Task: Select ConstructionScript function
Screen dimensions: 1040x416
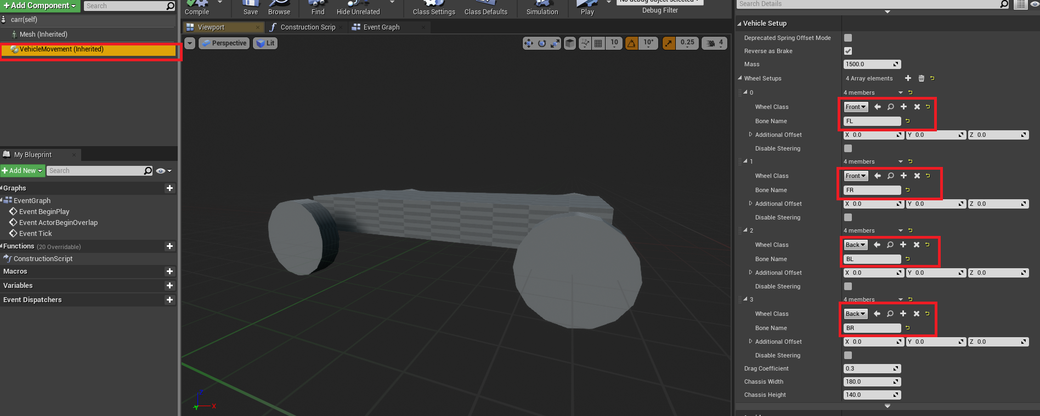Action: 43,259
